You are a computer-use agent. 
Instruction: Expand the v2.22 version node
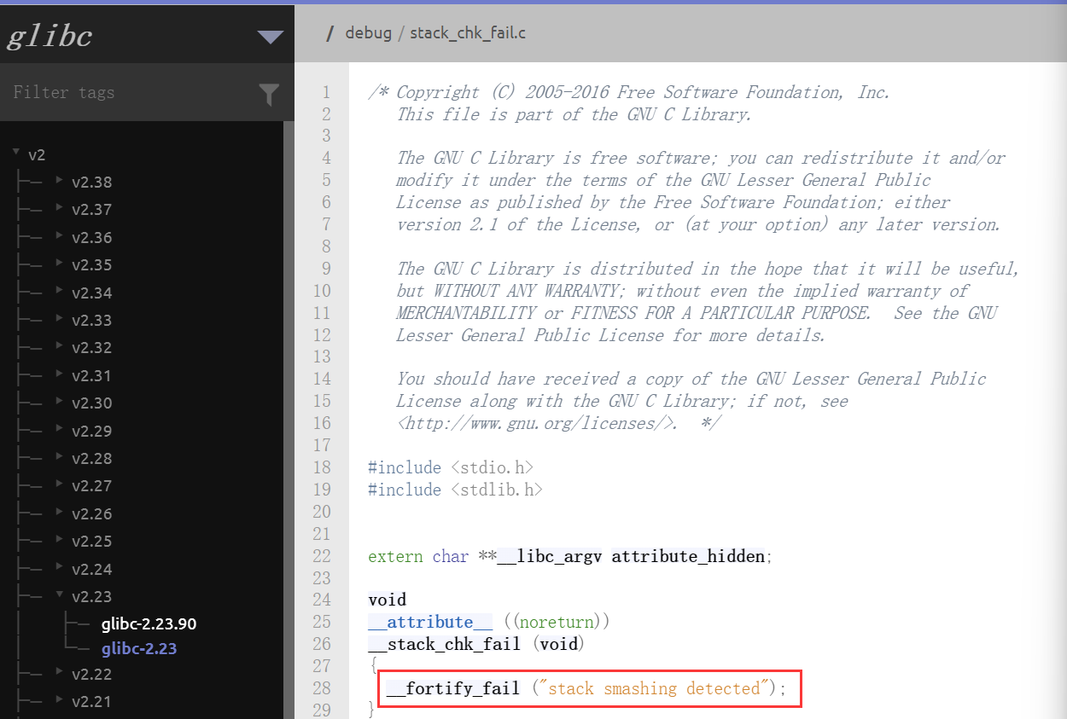tap(59, 673)
